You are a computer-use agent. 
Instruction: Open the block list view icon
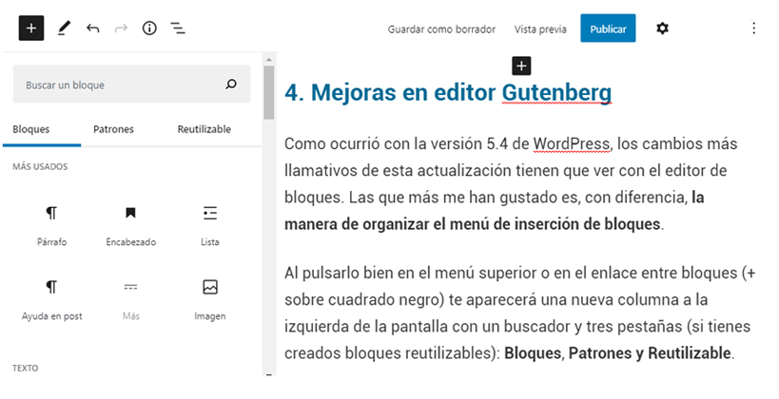[178, 28]
